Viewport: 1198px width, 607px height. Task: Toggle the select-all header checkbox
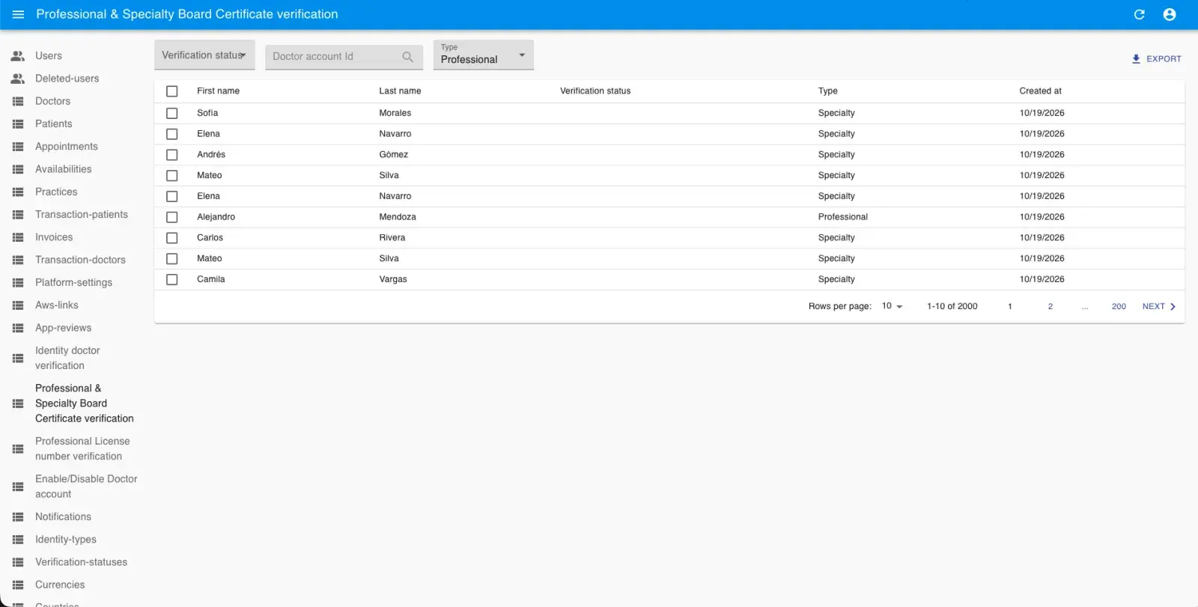point(172,91)
